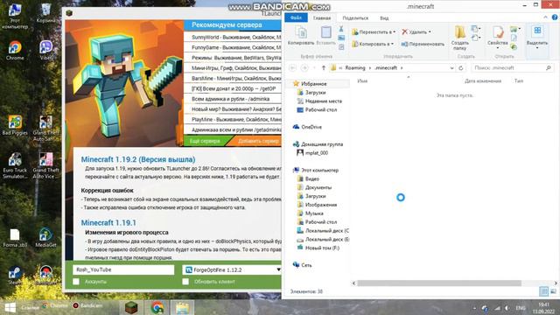
Task: Open ForgeOptiFine 1.12.2 version dropdown
Action: coord(278,269)
